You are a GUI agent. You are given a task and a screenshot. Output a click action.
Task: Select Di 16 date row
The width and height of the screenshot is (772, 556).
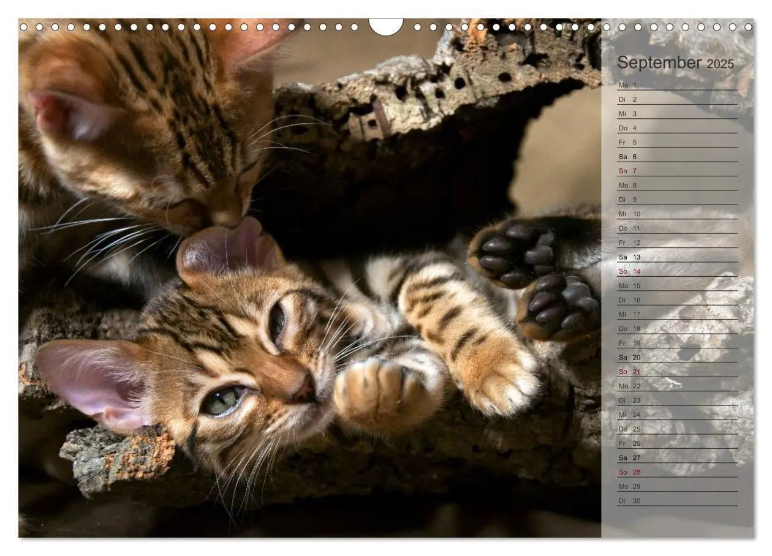677,299
